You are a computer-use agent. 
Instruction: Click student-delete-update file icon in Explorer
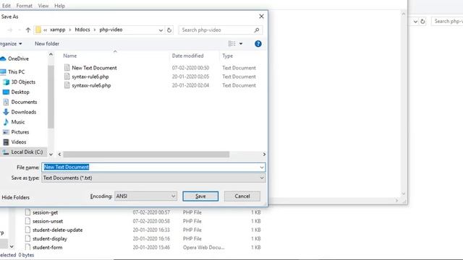point(27,230)
